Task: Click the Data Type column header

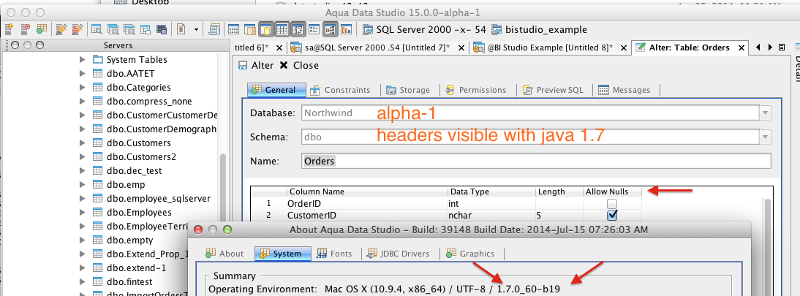Action: coord(492,192)
